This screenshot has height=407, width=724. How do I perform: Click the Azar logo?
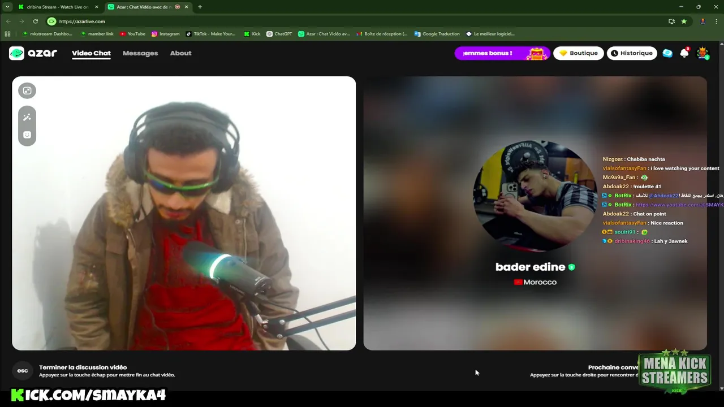pos(33,53)
